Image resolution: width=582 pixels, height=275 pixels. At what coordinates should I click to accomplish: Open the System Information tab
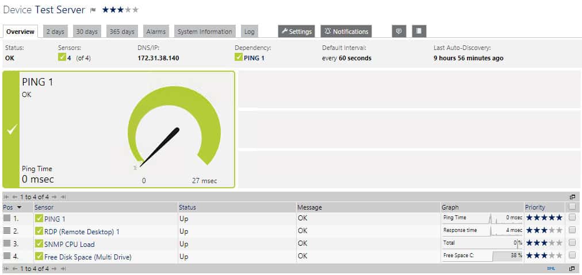(x=205, y=32)
